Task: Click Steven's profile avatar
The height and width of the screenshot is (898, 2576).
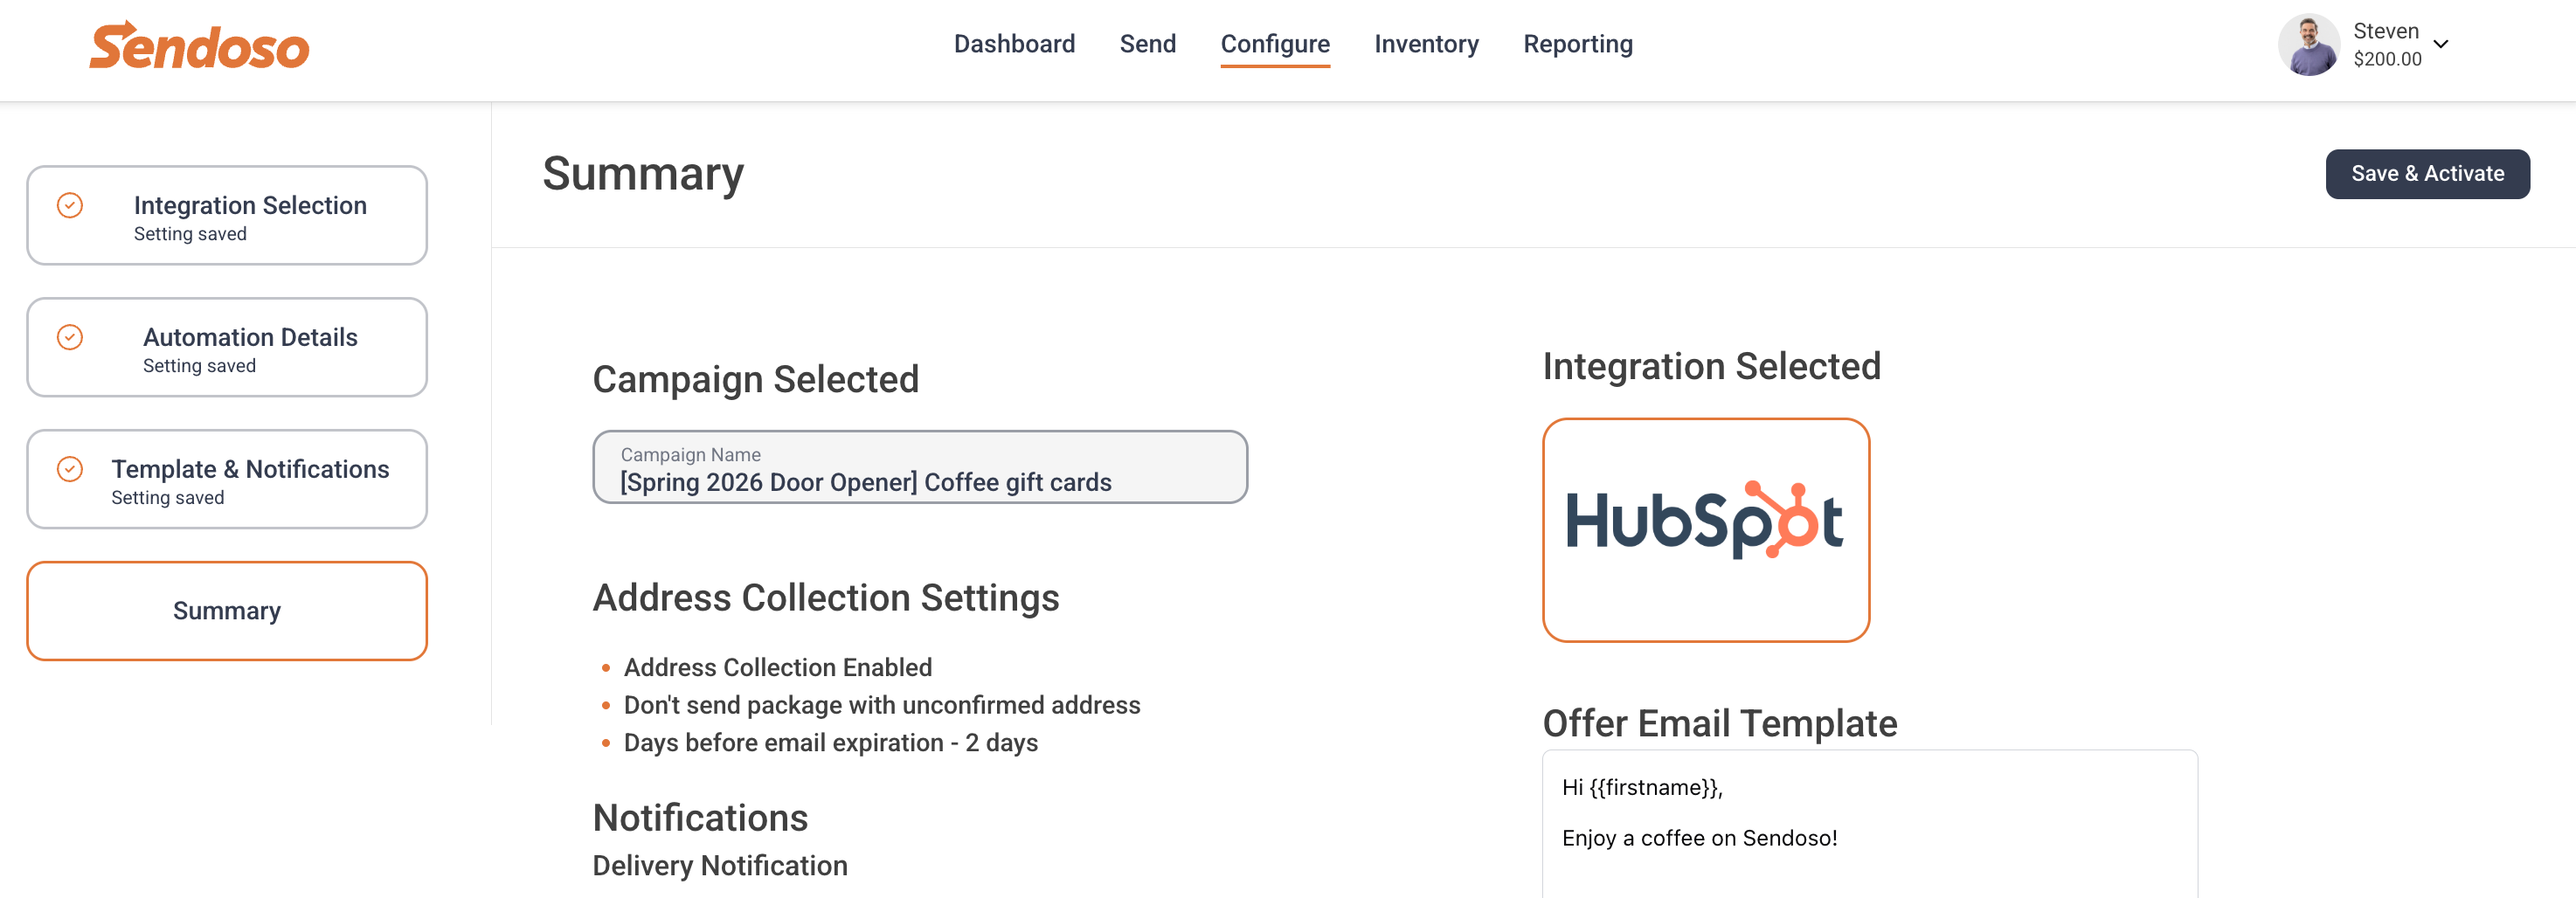Action: coord(2308,45)
